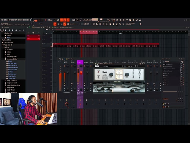The width and height of the screenshot is (190, 143).
Task: Click the 18:09:14 time display
Action: [x=77, y=20]
